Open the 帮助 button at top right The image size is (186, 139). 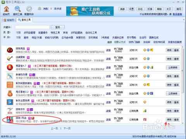(159, 9)
